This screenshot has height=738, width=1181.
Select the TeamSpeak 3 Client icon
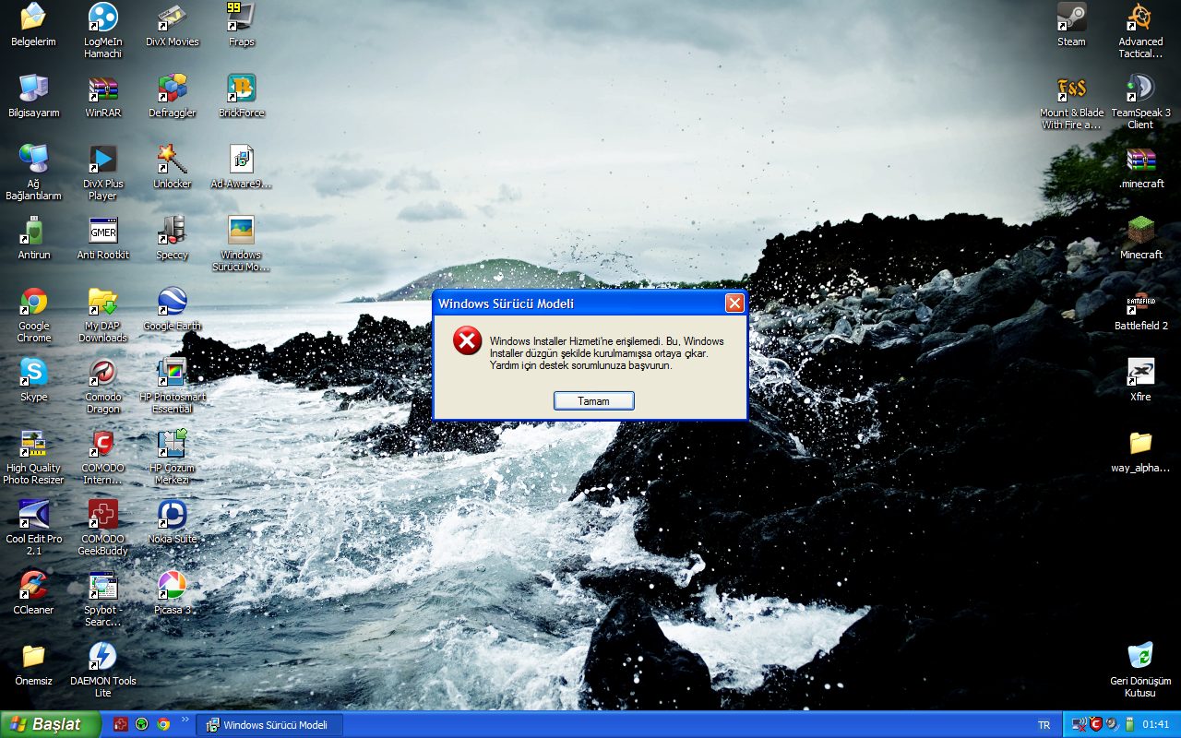pos(1140,101)
